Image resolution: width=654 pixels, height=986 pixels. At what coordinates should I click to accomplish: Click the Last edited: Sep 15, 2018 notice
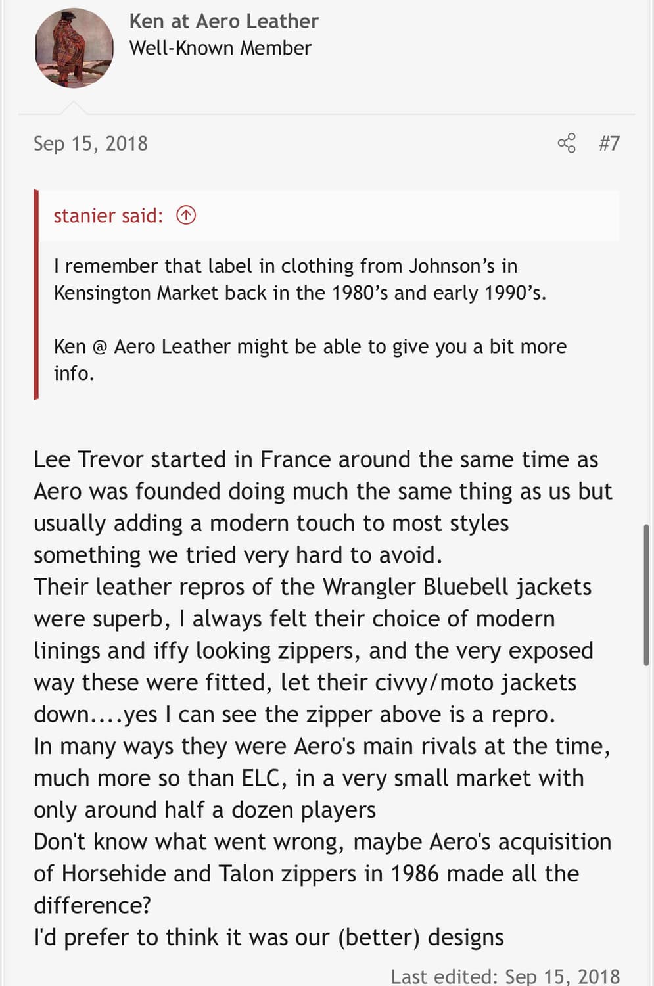[505, 975]
